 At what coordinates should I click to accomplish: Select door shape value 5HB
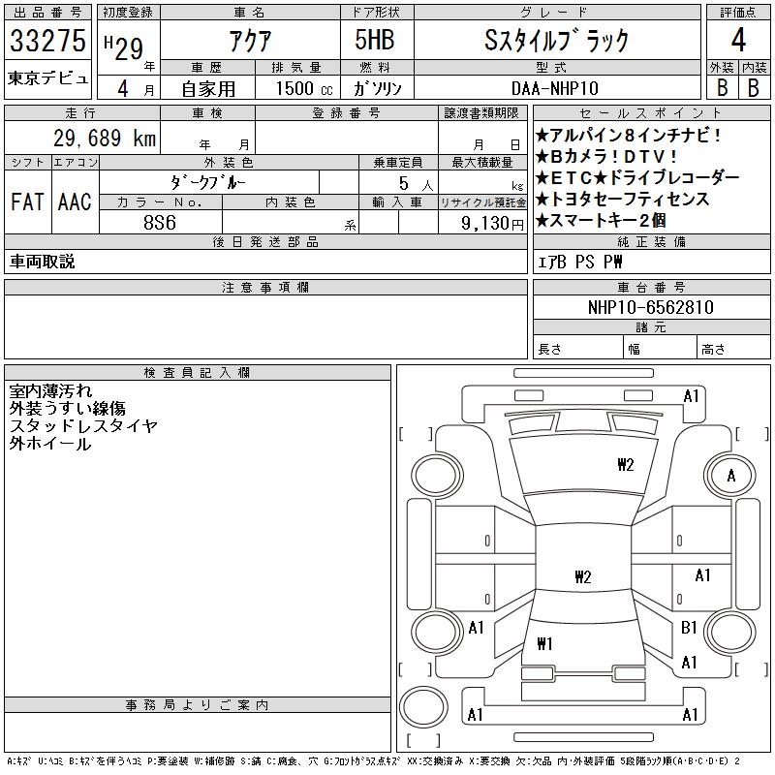coord(375,40)
